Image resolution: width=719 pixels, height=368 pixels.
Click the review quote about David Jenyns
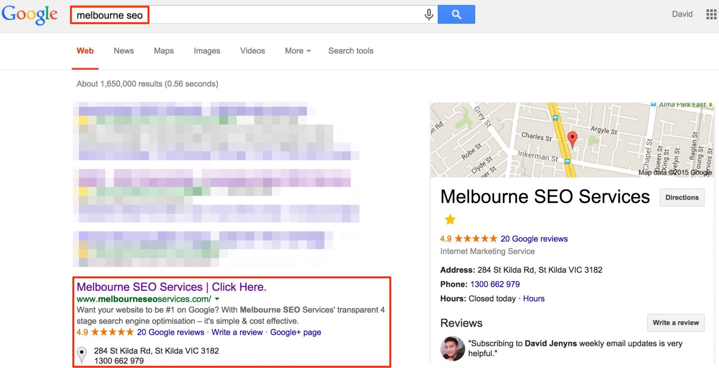(x=575, y=348)
